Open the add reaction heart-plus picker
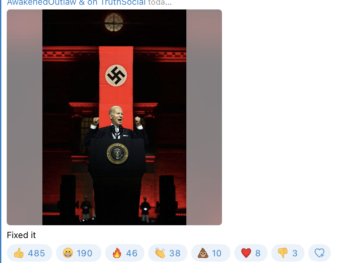The width and height of the screenshot is (337, 263). pyautogui.click(x=320, y=253)
